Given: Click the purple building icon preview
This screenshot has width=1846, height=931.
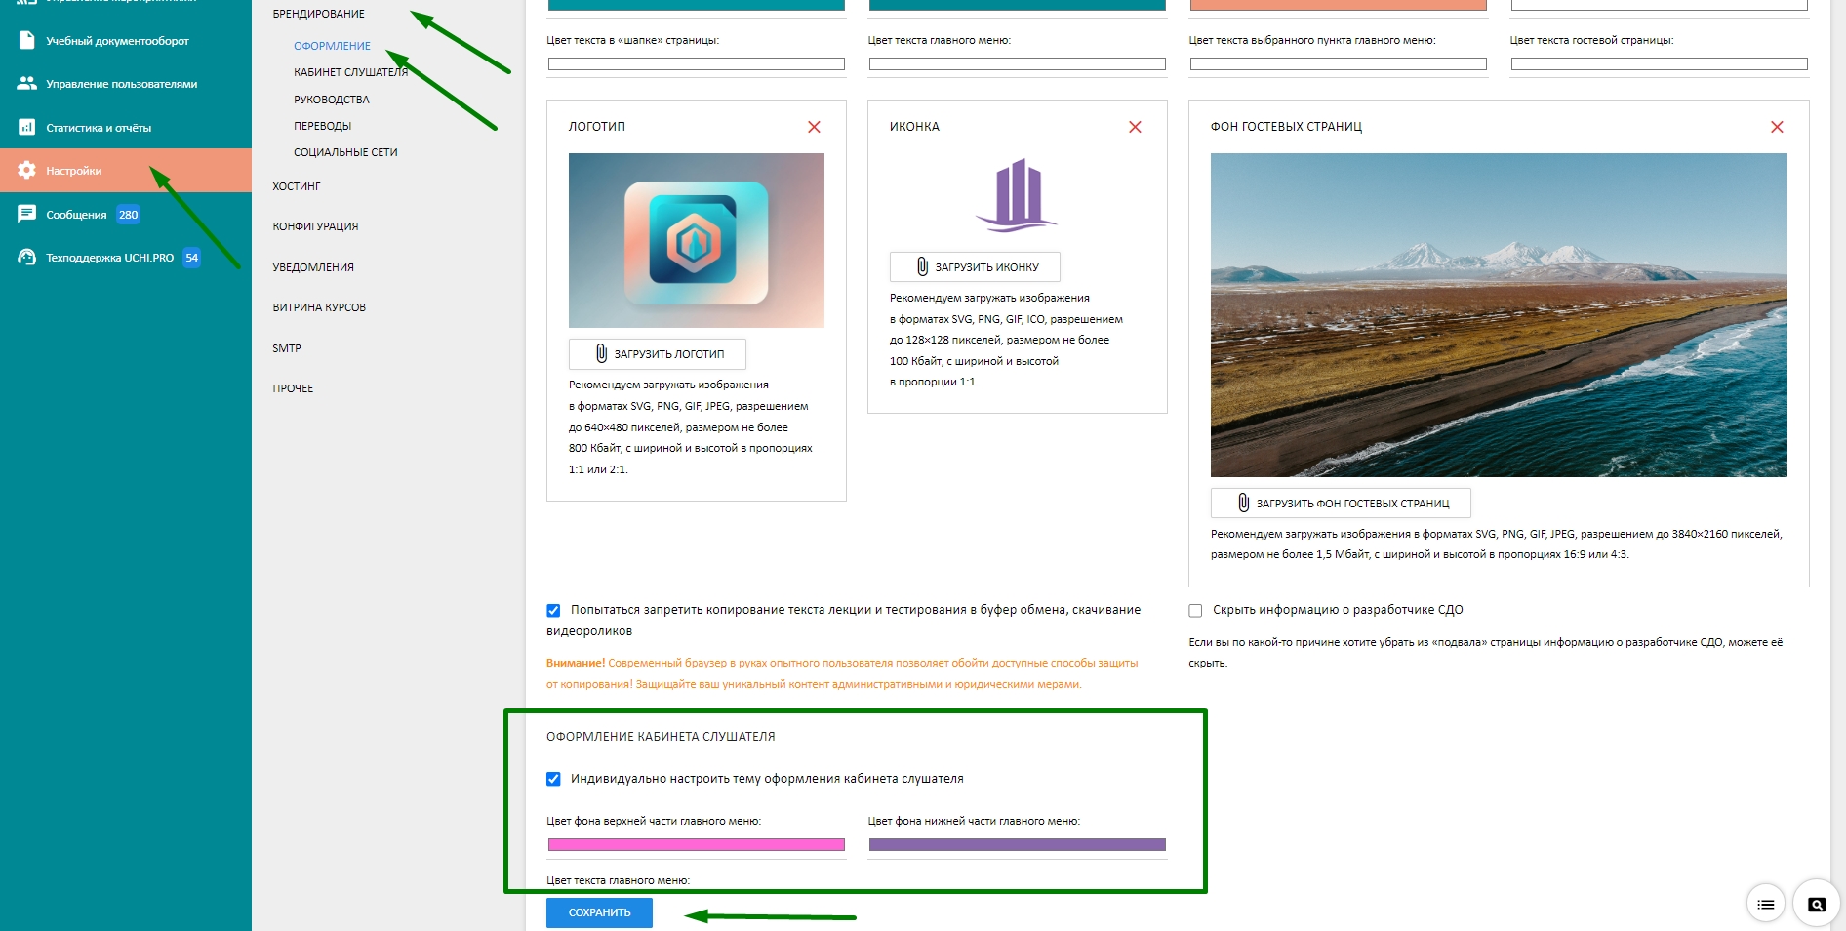Looking at the screenshot, I should [x=1017, y=195].
